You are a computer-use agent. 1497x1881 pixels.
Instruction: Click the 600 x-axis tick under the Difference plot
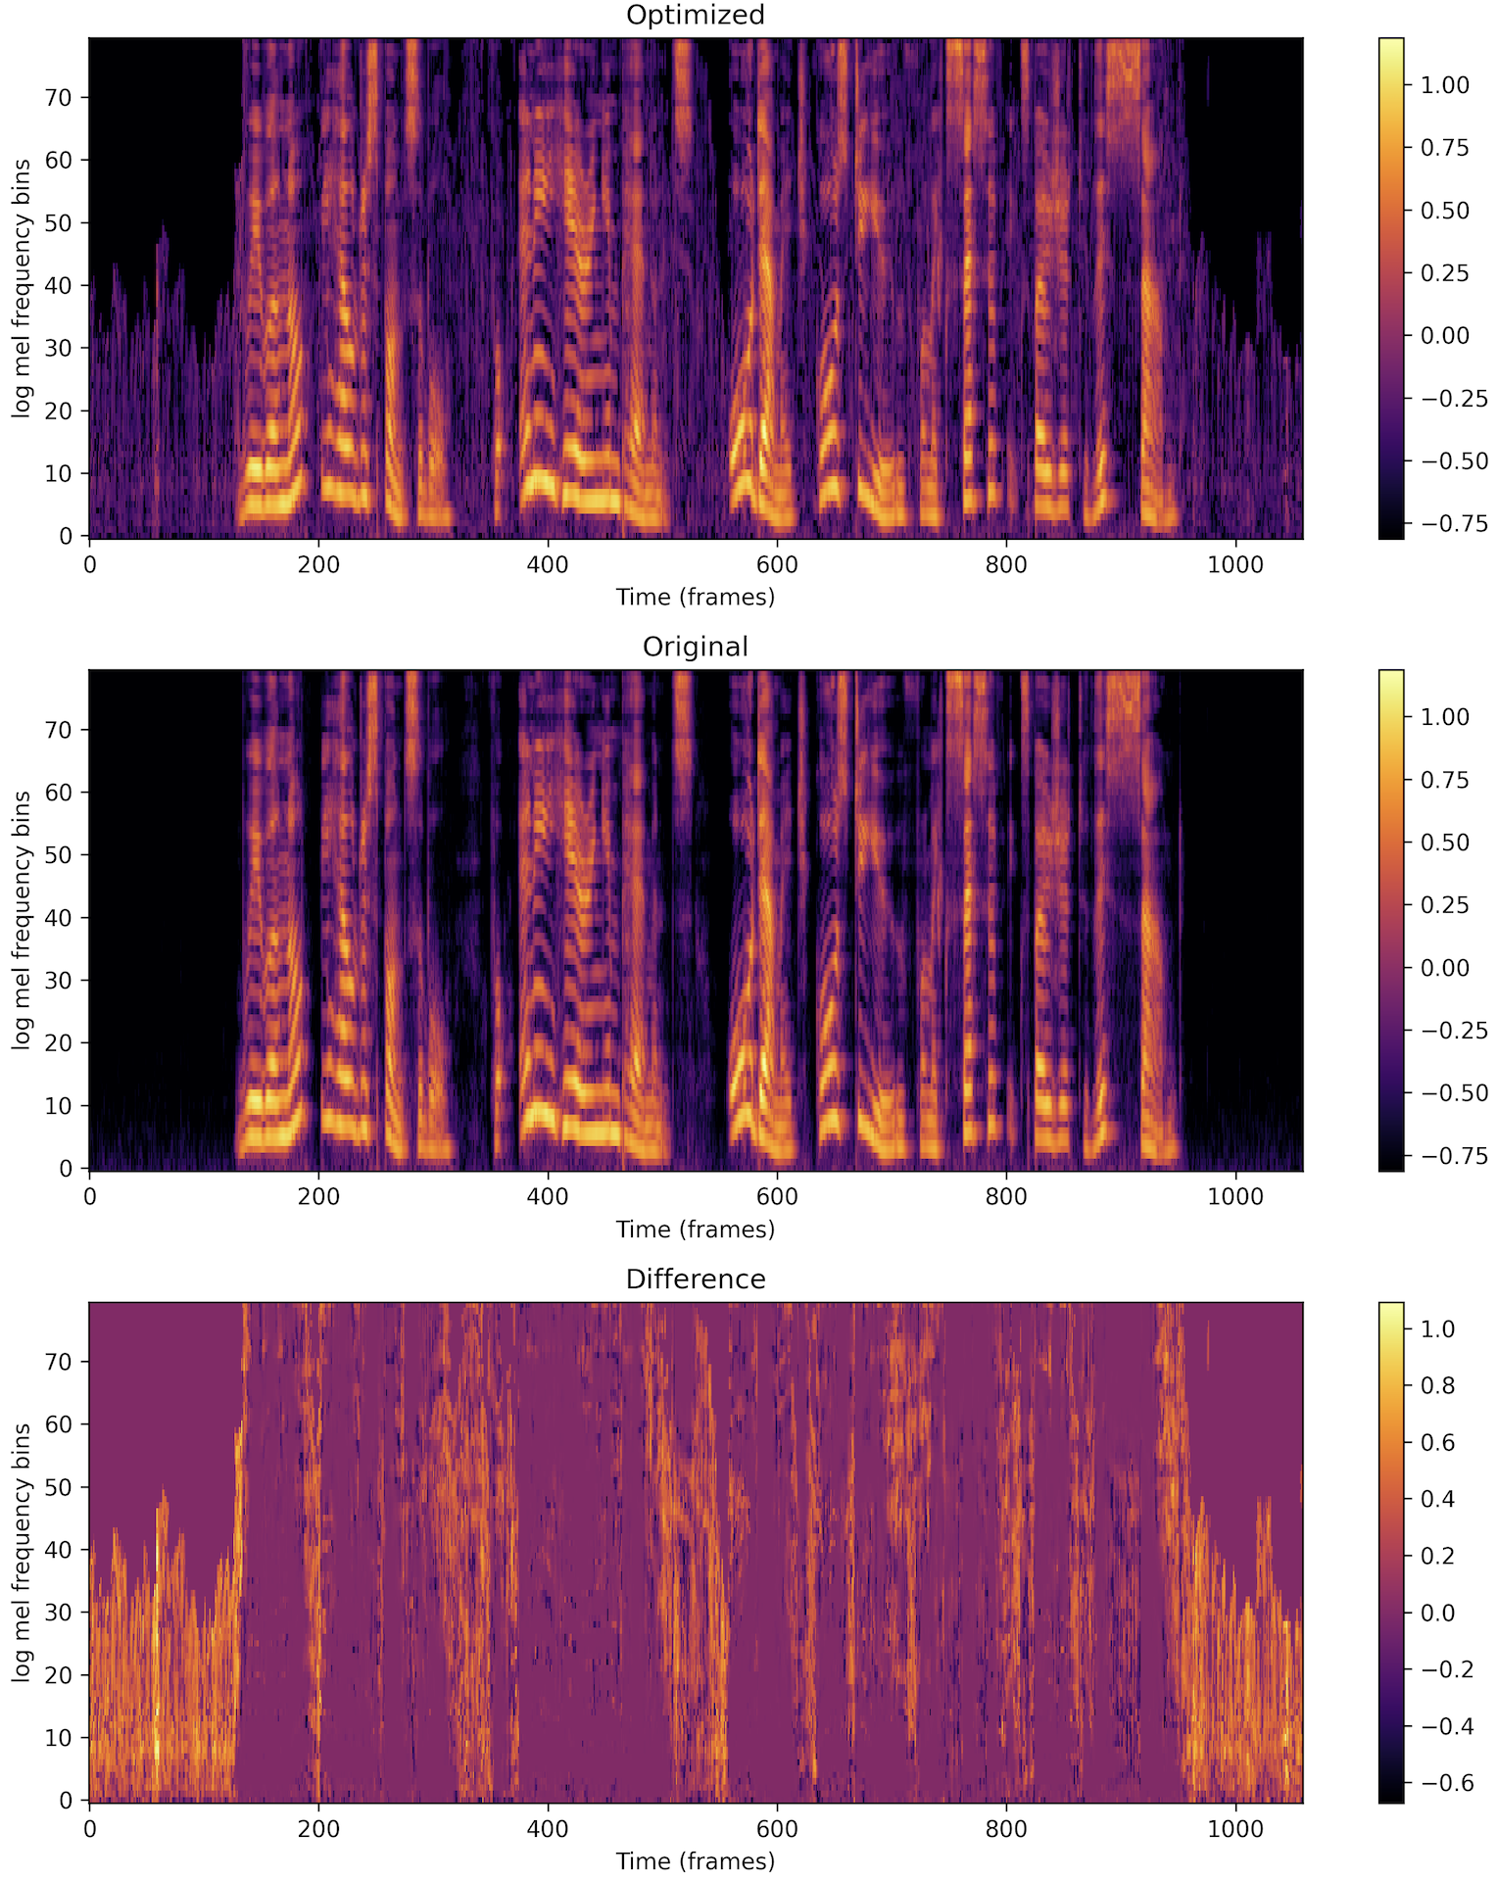777,1829
